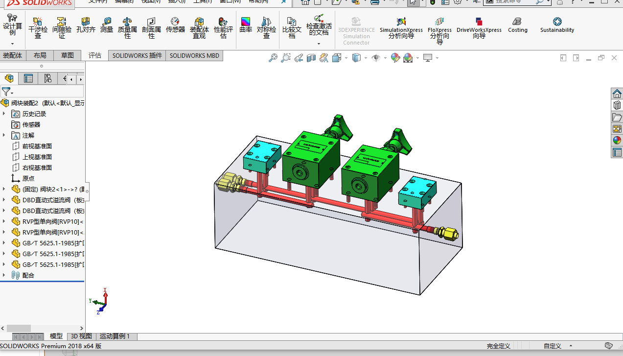This screenshot has height=356, width=623.
Task: Select 前视基准面 in the tree
Action: pyautogui.click(x=37, y=146)
